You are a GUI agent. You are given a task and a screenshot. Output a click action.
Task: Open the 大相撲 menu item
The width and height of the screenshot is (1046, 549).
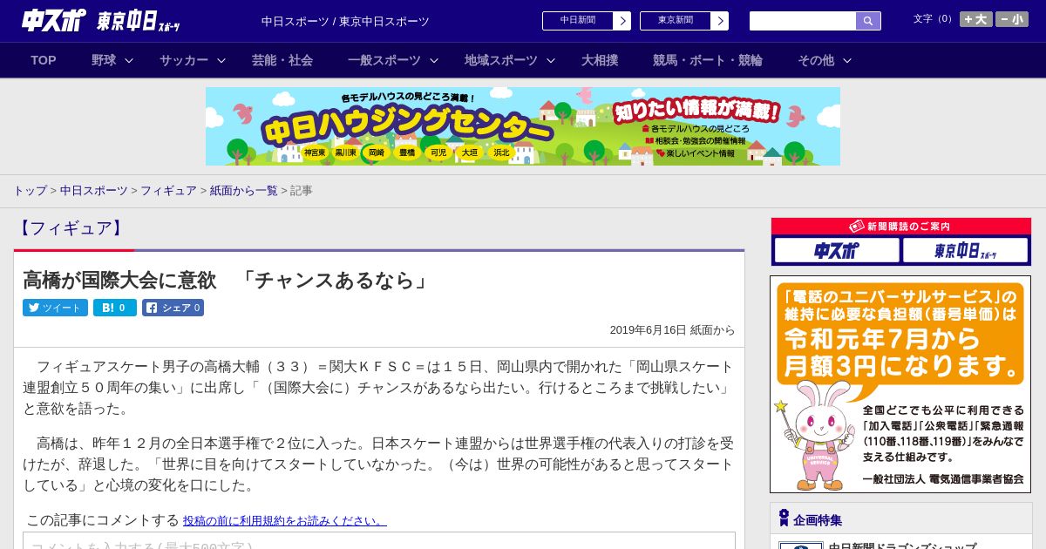[600, 60]
